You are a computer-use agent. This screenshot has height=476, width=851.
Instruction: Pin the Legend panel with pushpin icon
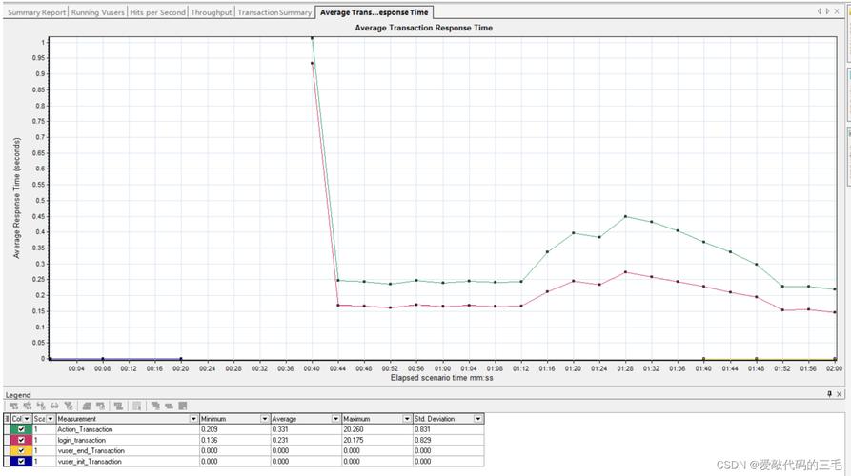829,394
